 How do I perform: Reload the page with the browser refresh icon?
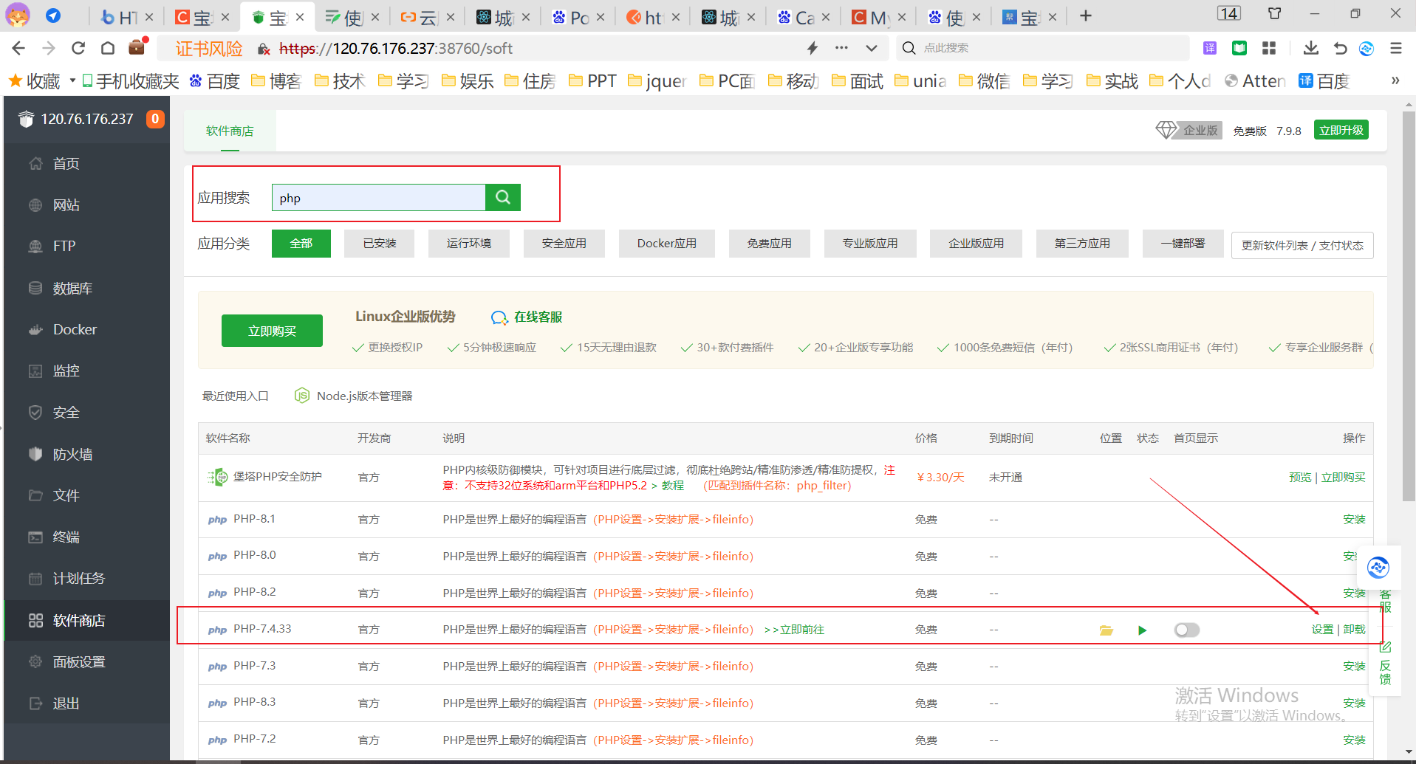tap(78, 48)
